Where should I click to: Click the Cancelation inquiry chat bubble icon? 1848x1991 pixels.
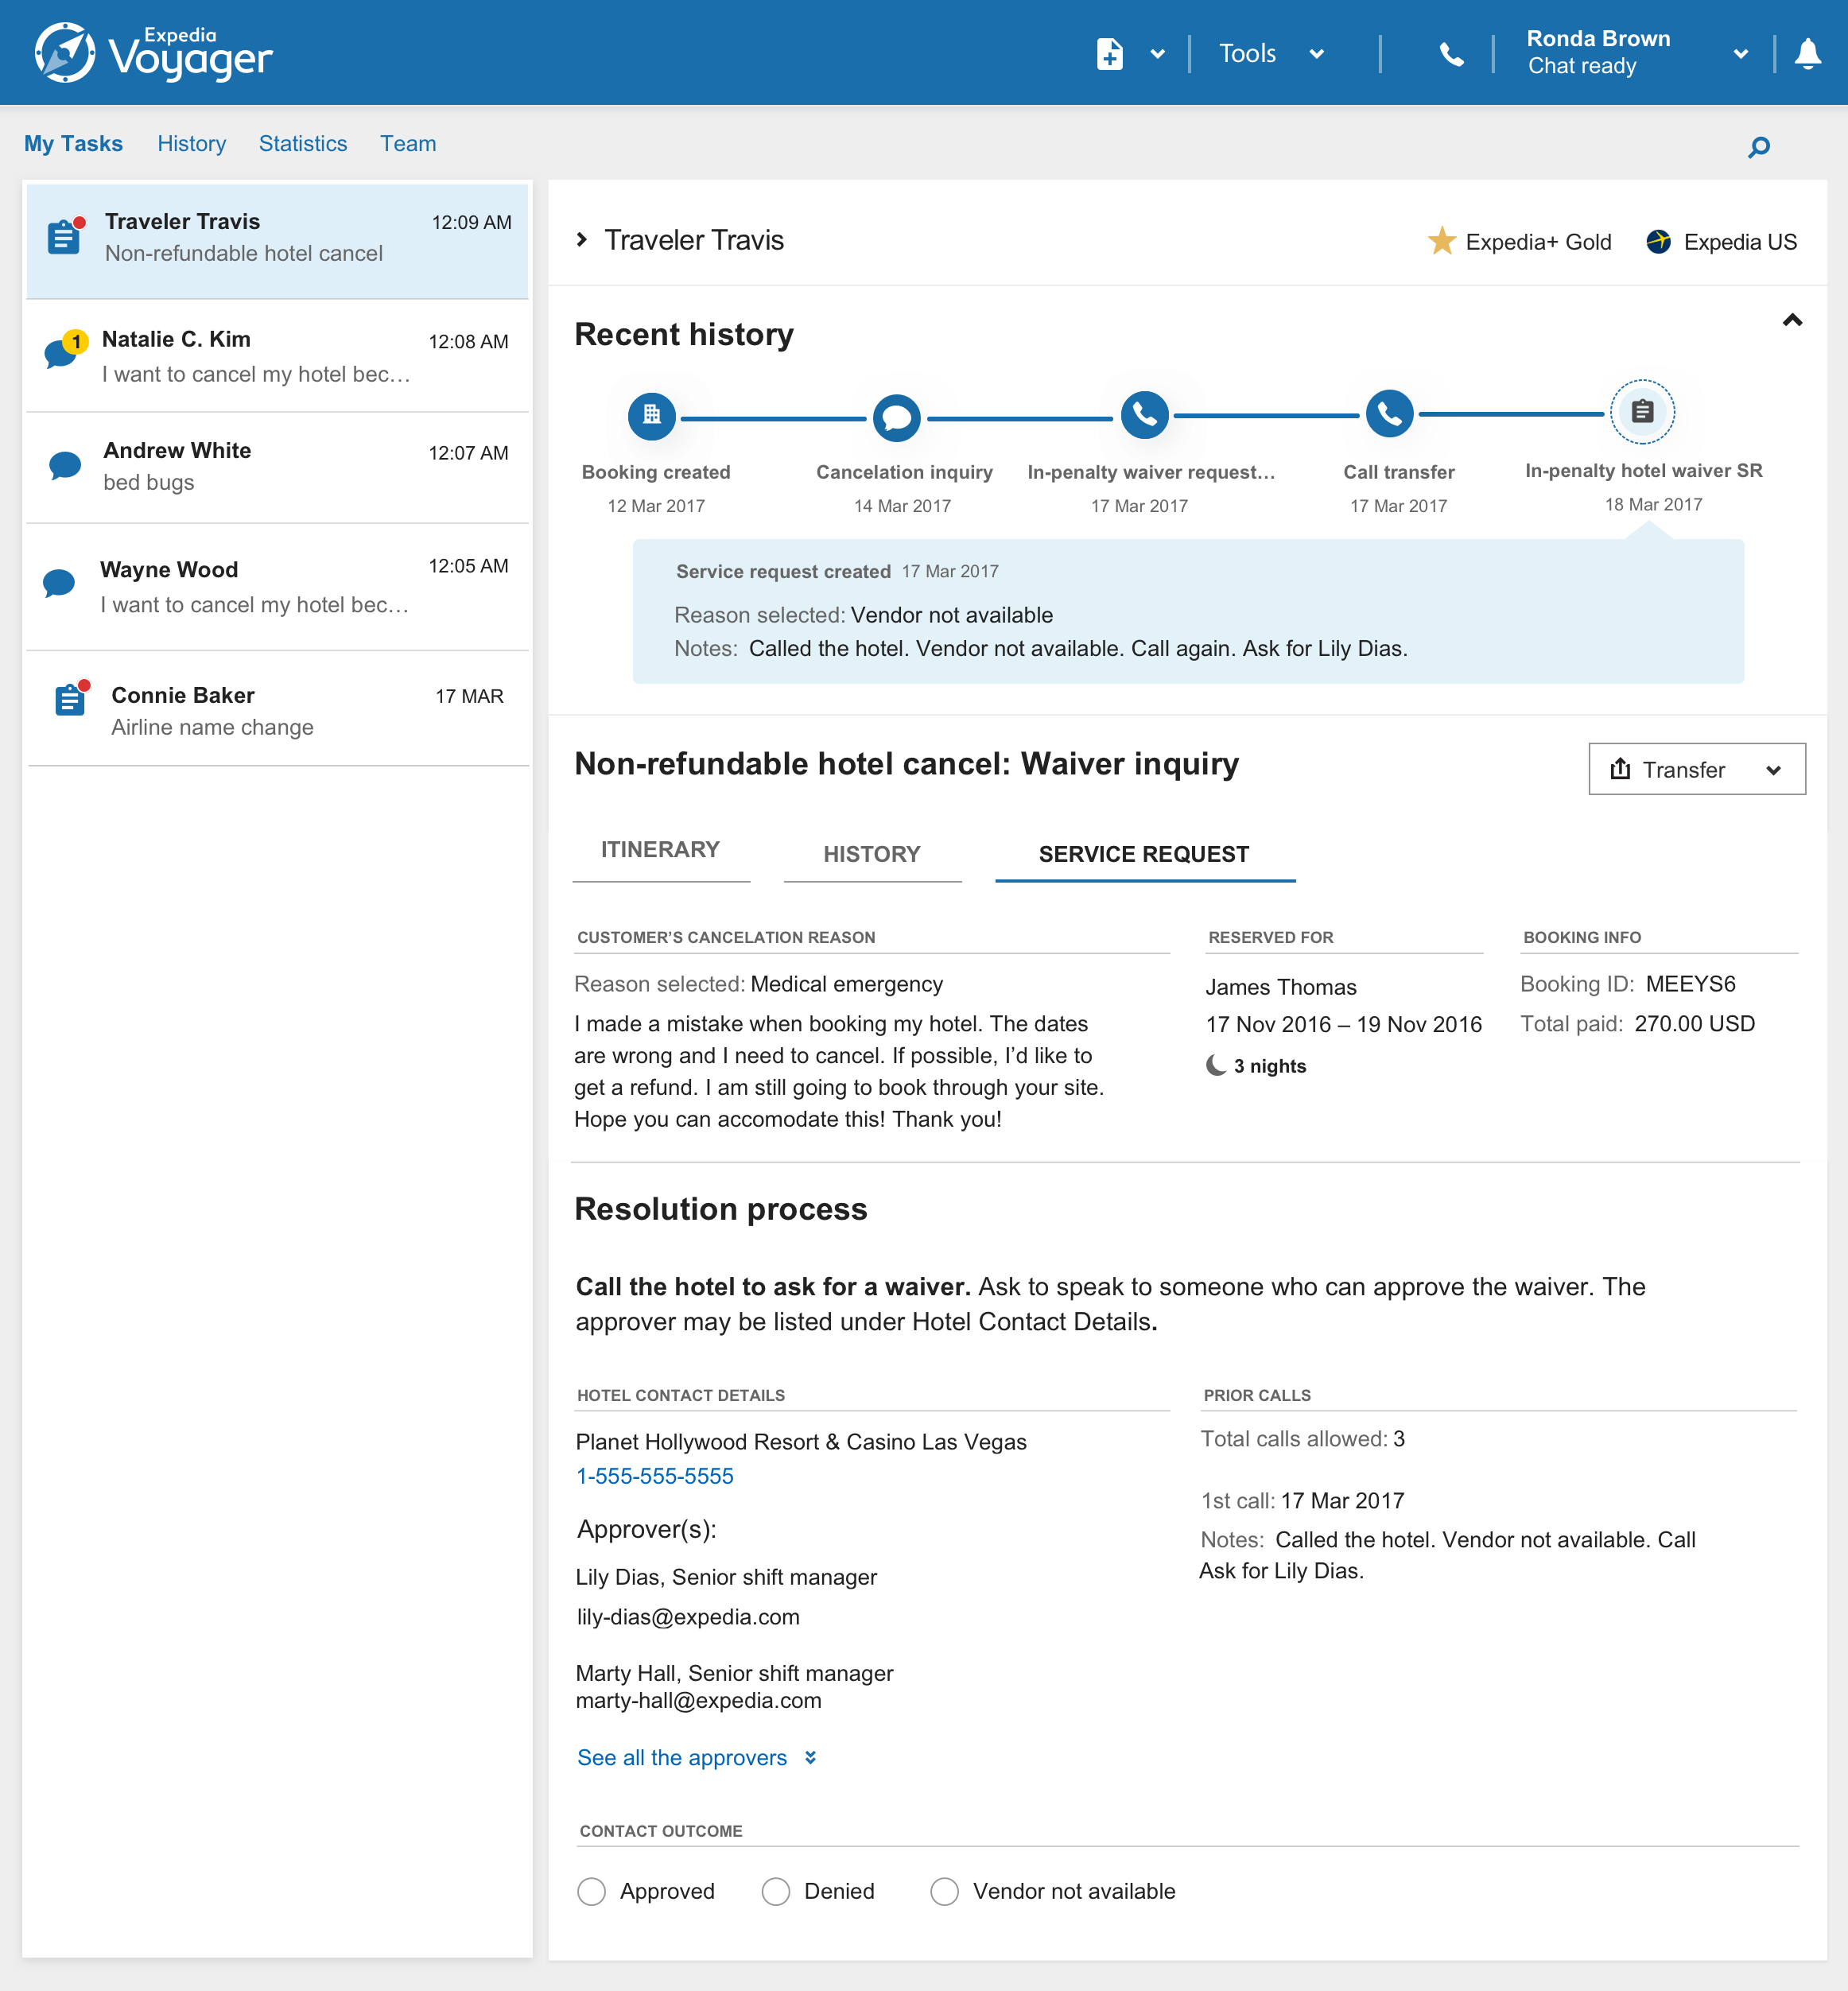coord(896,417)
